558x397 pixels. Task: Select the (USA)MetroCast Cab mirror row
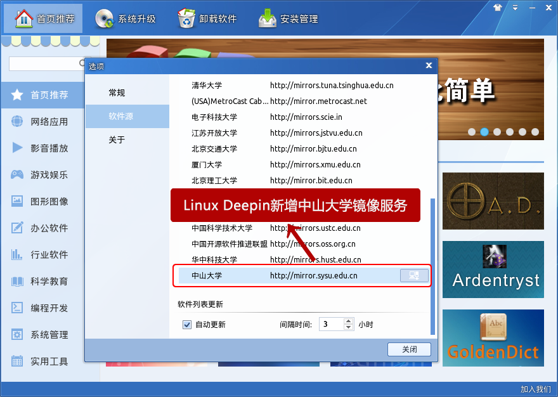tap(304, 101)
